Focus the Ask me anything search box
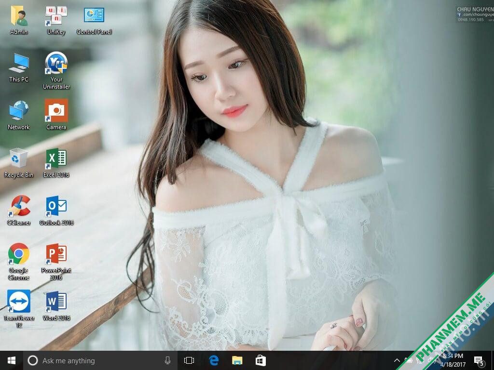The image size is (494, 370). pyautogui.click(x=100, y=360)
